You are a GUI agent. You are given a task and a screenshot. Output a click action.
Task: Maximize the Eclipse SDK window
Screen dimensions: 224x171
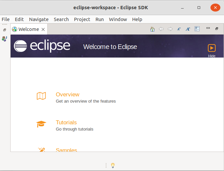pos(199,8)
